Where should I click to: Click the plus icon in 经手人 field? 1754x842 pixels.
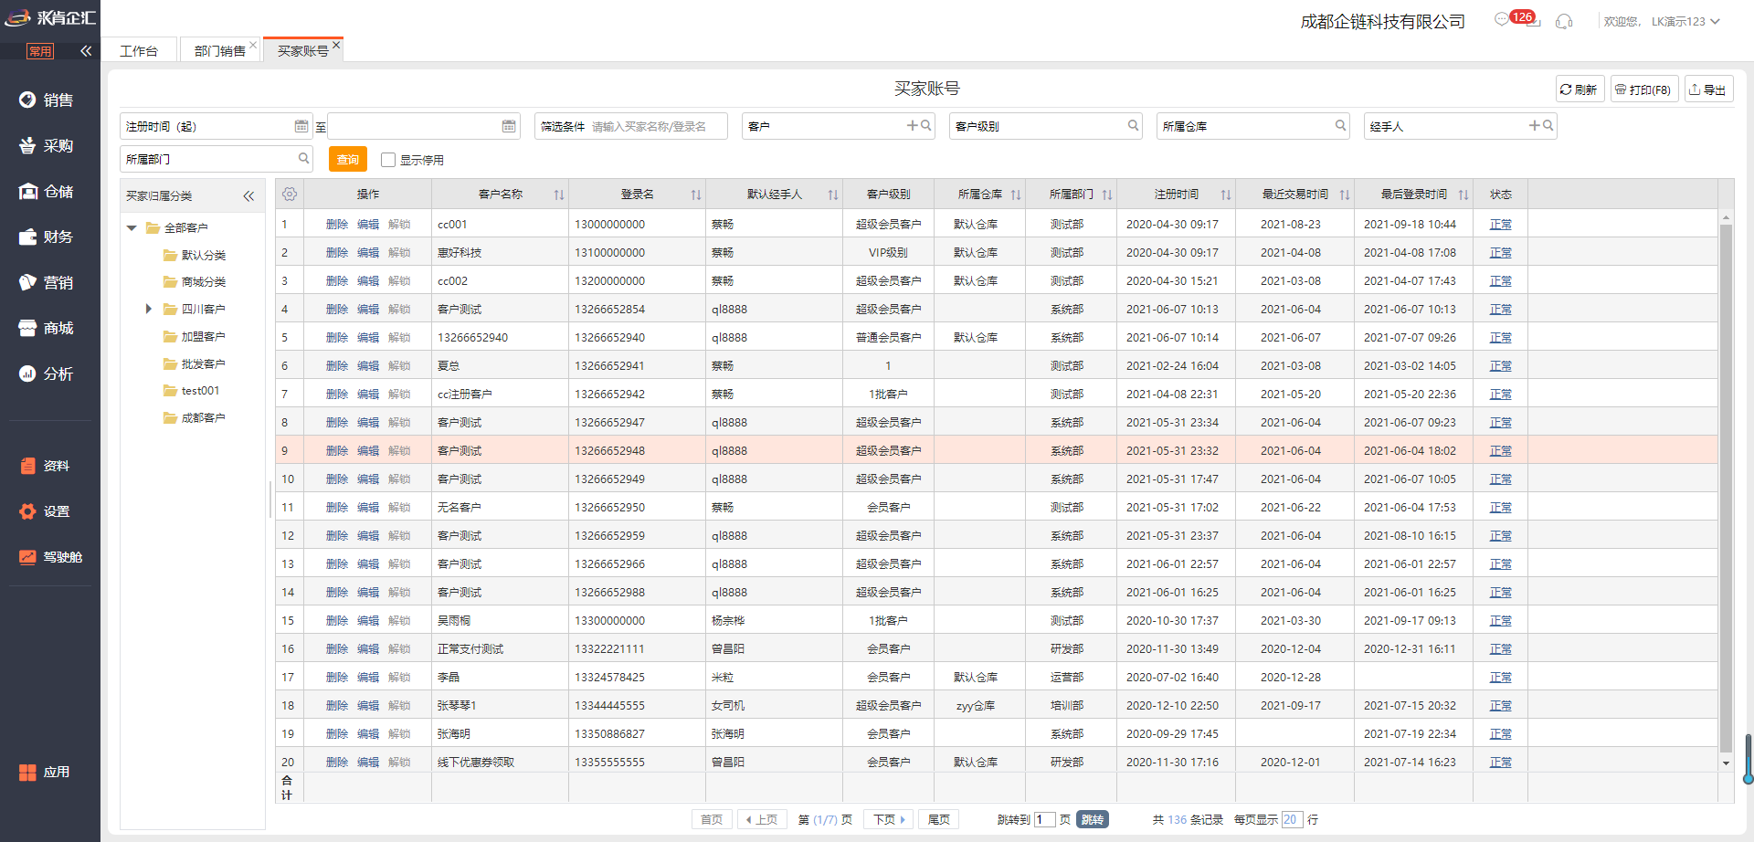point(1534,126)
